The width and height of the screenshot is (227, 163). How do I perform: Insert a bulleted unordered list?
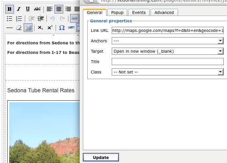[x=10, y=18]
